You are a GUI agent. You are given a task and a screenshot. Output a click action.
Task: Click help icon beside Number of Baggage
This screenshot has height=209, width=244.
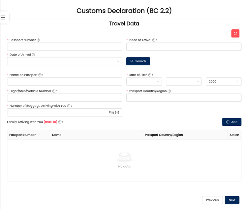tap(69, 106)
